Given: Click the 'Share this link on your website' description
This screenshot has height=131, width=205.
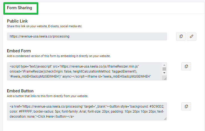Looking at the screenshot, I should point(44,26).
